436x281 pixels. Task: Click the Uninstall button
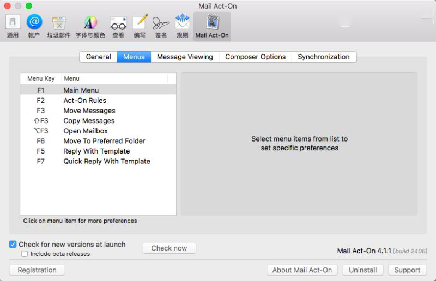pos(363,270)
